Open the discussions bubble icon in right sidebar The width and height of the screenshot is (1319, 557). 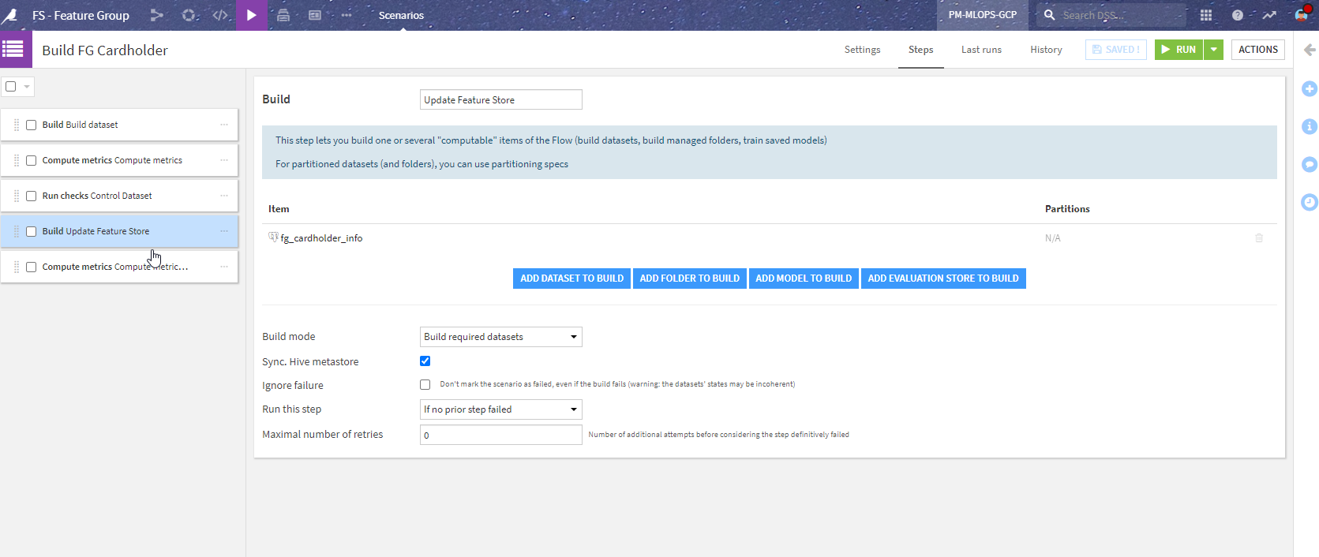tap(1310, 164)
